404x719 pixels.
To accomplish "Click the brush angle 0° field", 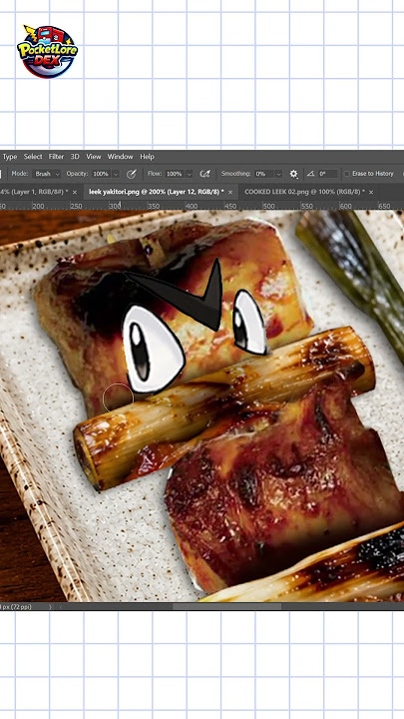I will (327, 174).
